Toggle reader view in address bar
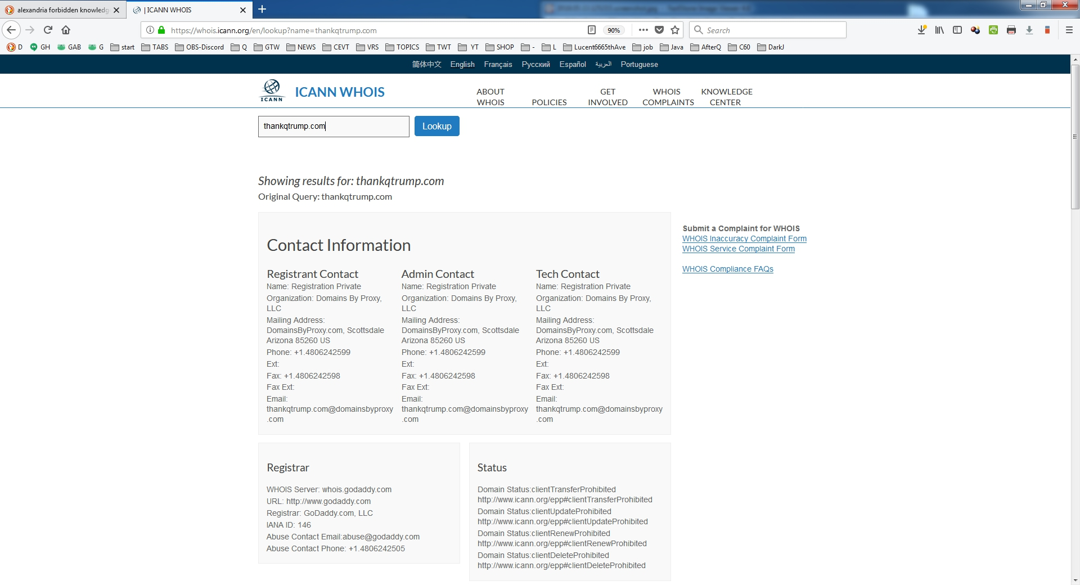 (591, 30)
